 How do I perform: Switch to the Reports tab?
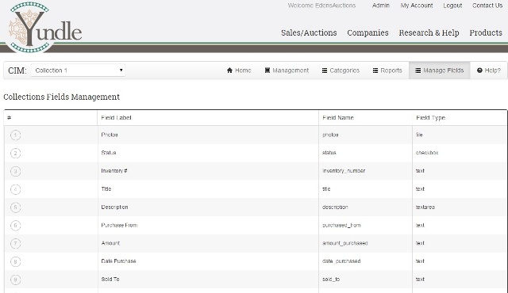pyautogui.click(x=387, y=70)
